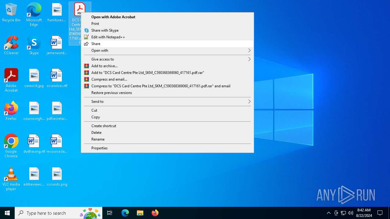Screen dimensions: 390x219
Task: Choose 'Restore previous versions'
Action: click(x=167, y=93)
